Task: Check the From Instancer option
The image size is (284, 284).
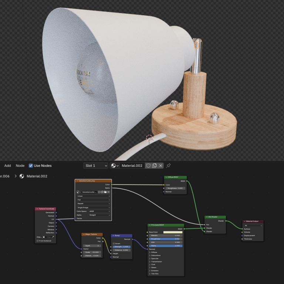Action: pyautogui.click(x=38, y=241)
